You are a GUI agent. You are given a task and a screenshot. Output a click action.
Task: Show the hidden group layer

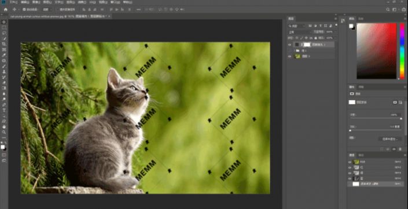coord(289,51)
